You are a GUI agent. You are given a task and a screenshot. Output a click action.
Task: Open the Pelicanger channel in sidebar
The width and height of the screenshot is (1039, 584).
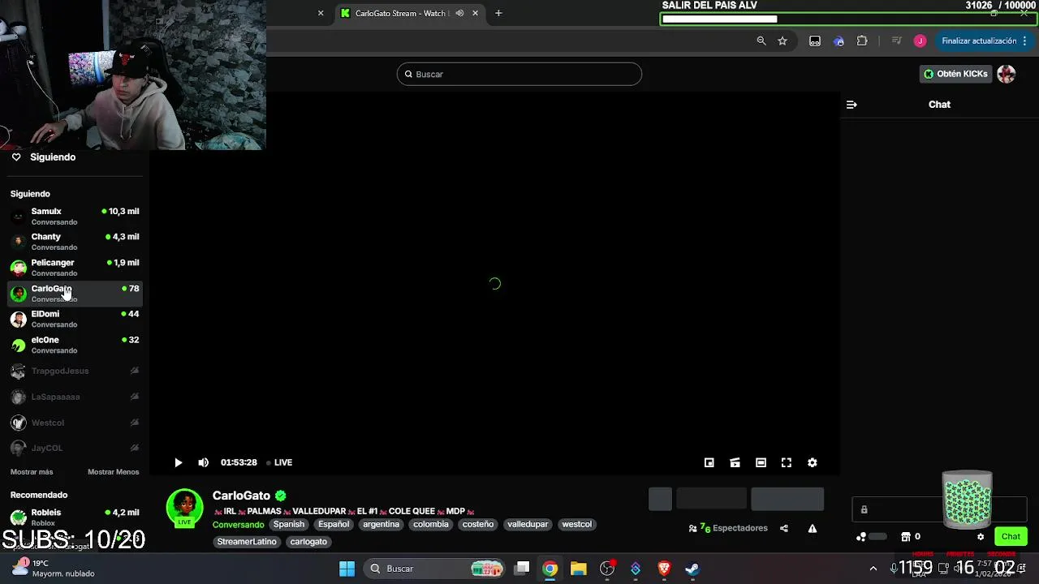75,268
